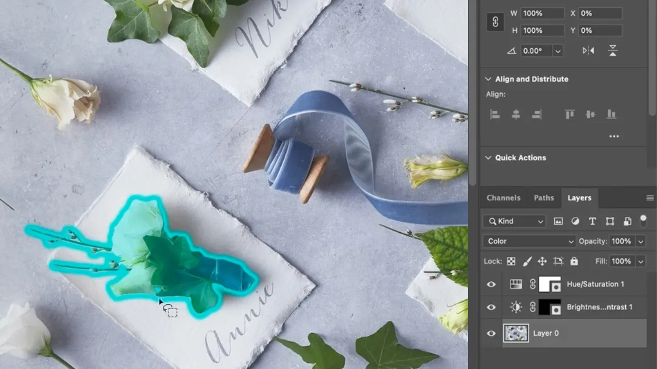
Task: Lock all layer attributes
Action: pos(574,261)
